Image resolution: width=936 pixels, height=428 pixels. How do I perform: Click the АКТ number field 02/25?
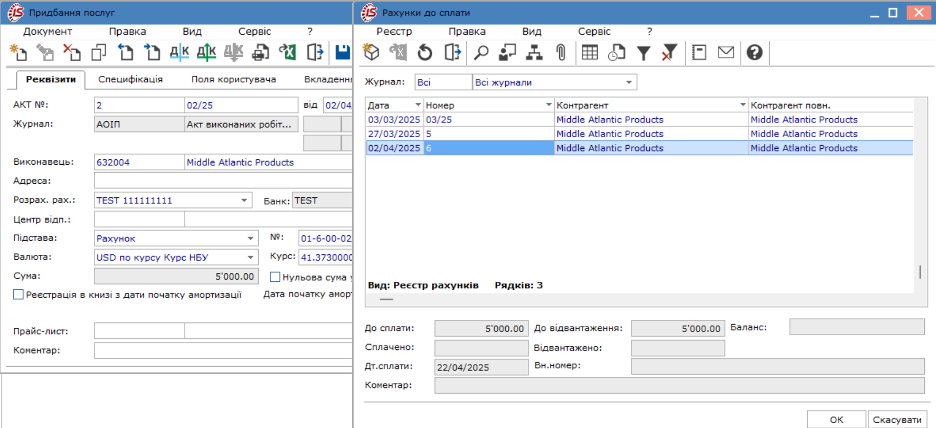[x=241, y=105]
